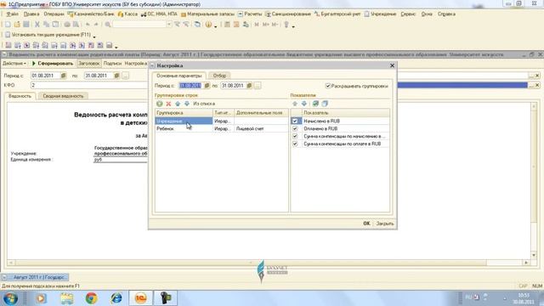
Task: Click the Print preview toolbar icon
Action: pyautogui.click(x=76, y=25)
